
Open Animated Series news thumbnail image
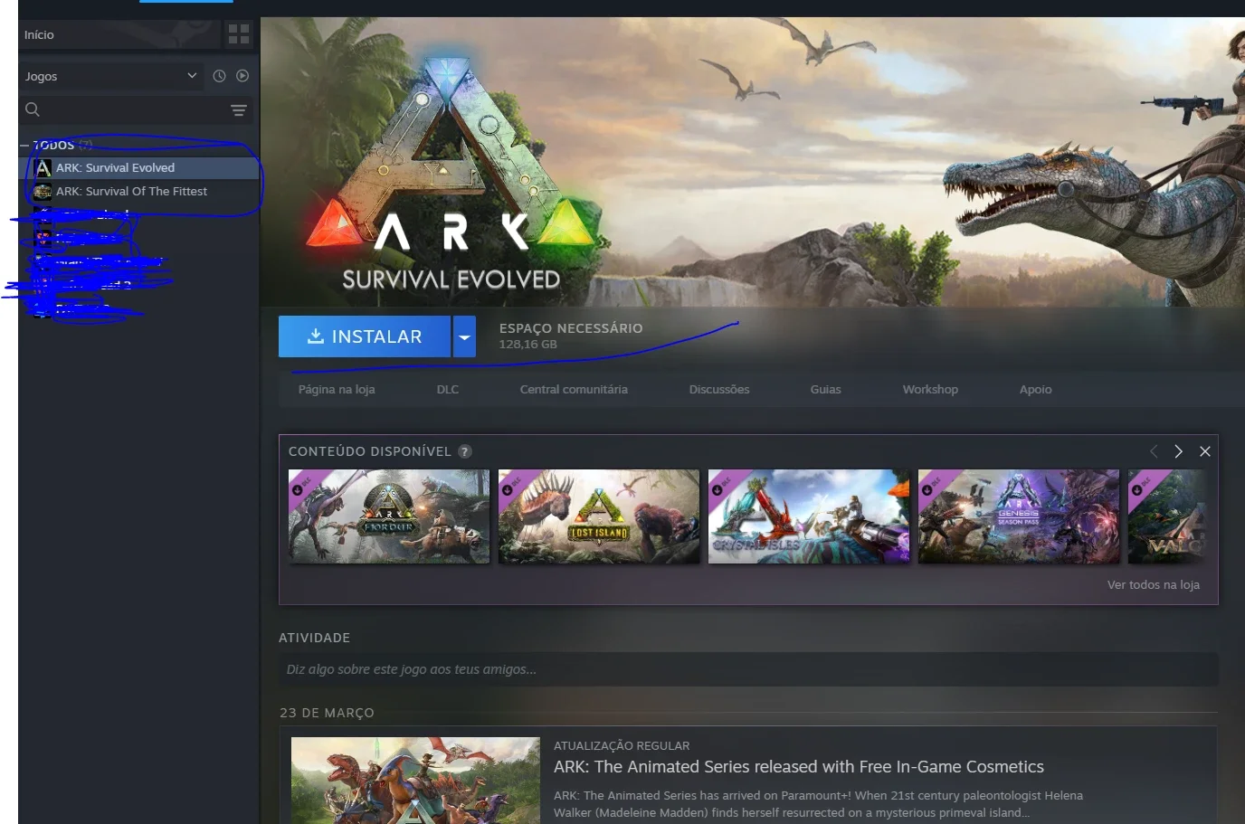(415, 781)
